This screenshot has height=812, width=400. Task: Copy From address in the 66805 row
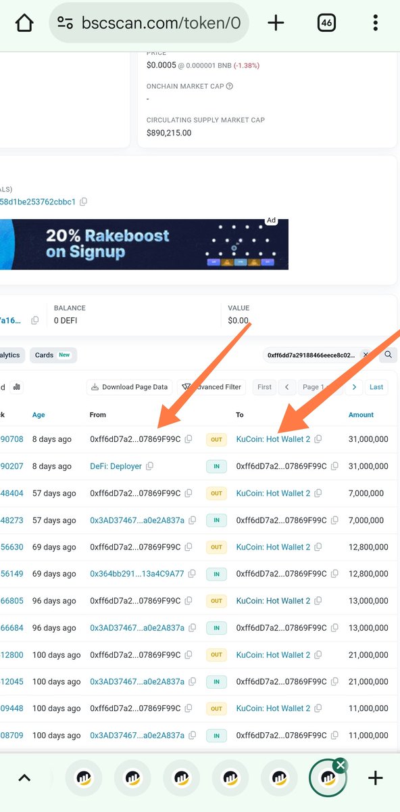click(x=189, y=601)
